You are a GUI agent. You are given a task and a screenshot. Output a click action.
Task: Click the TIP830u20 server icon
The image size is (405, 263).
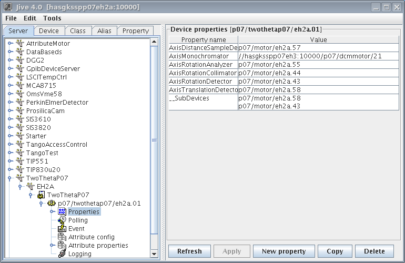point(20,169)
